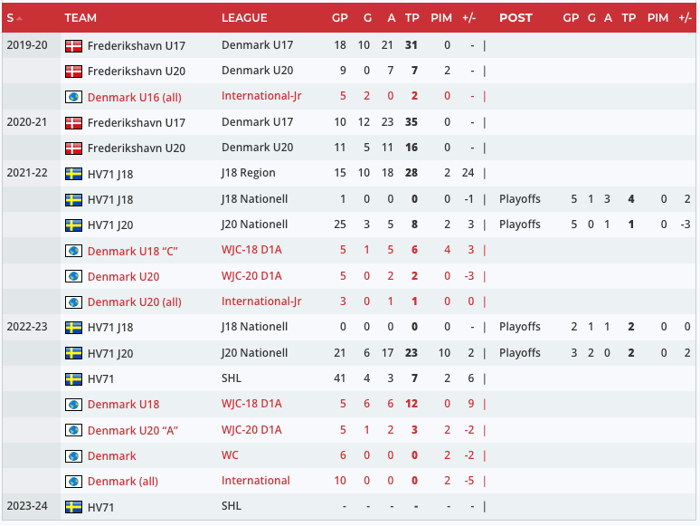
Task: Sort by the TEAM column header
Action: point(80,18)
